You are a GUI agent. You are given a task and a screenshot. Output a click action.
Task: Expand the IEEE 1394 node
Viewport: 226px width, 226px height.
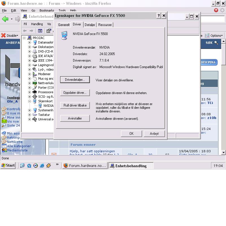pyautogui.click(x=30, y=60)
